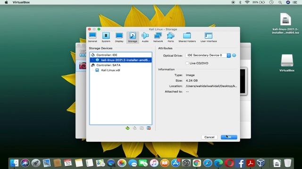Viewport: 302px width, 169px height.
Task: Open Music from the dock
Action: coord(154,163)
